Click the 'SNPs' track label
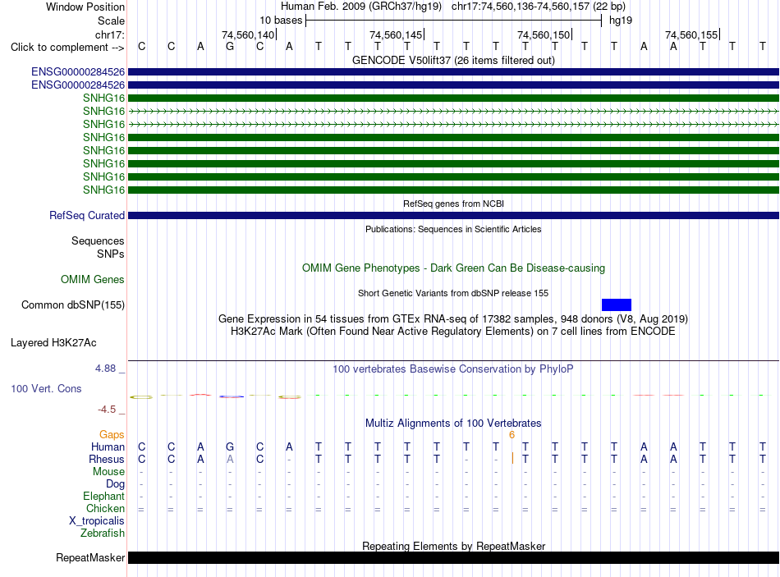 (111, 254)
